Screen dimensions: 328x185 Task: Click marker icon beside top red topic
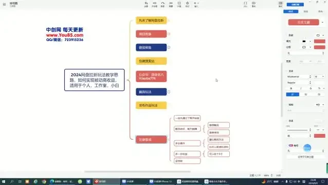(169, 34)
